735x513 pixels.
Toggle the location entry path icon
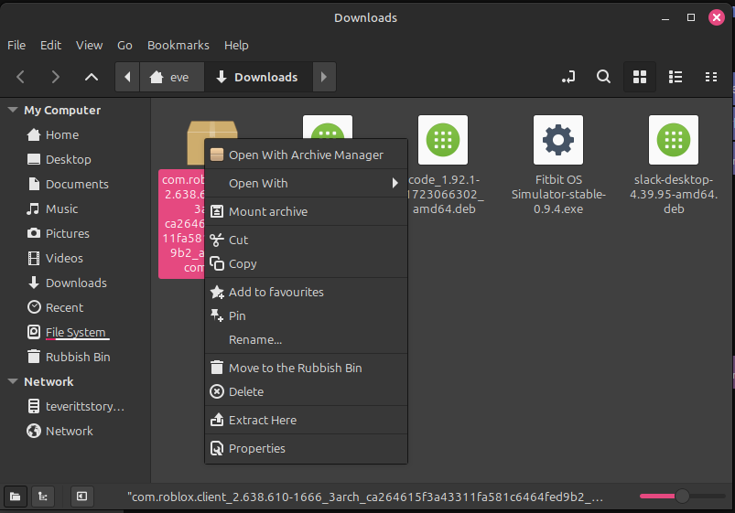[x=569, y=78]
